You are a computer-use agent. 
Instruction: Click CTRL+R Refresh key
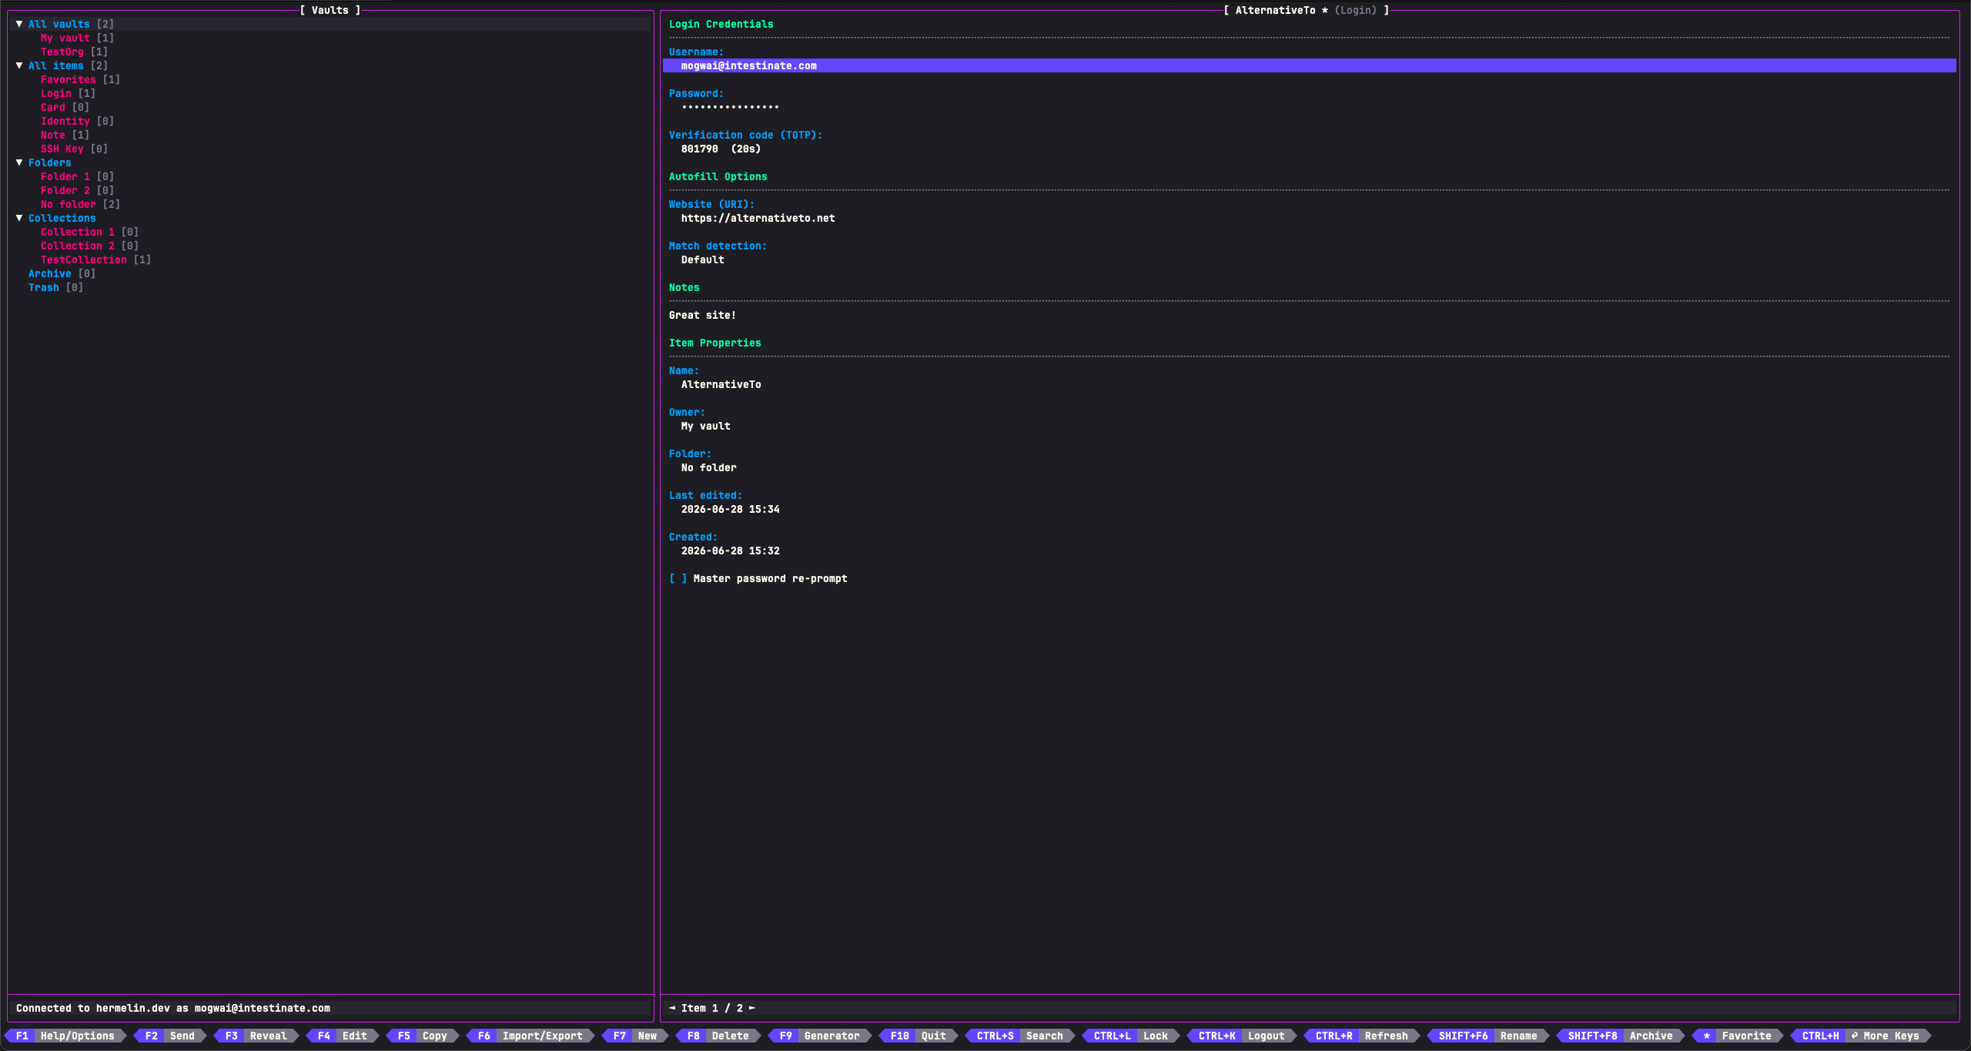click(x=1362, y=1036)
